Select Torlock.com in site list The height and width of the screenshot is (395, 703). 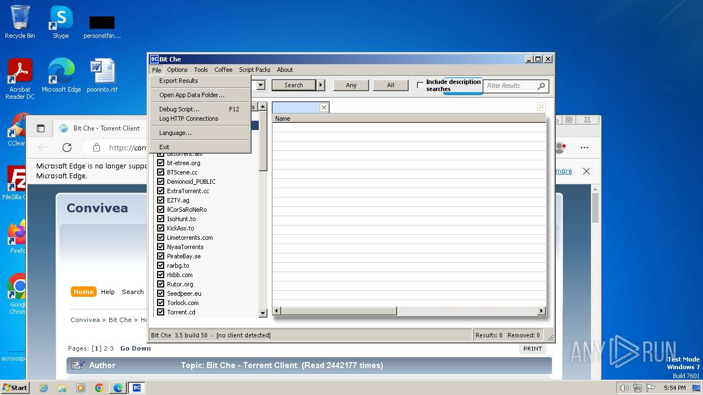click(183, 303)
